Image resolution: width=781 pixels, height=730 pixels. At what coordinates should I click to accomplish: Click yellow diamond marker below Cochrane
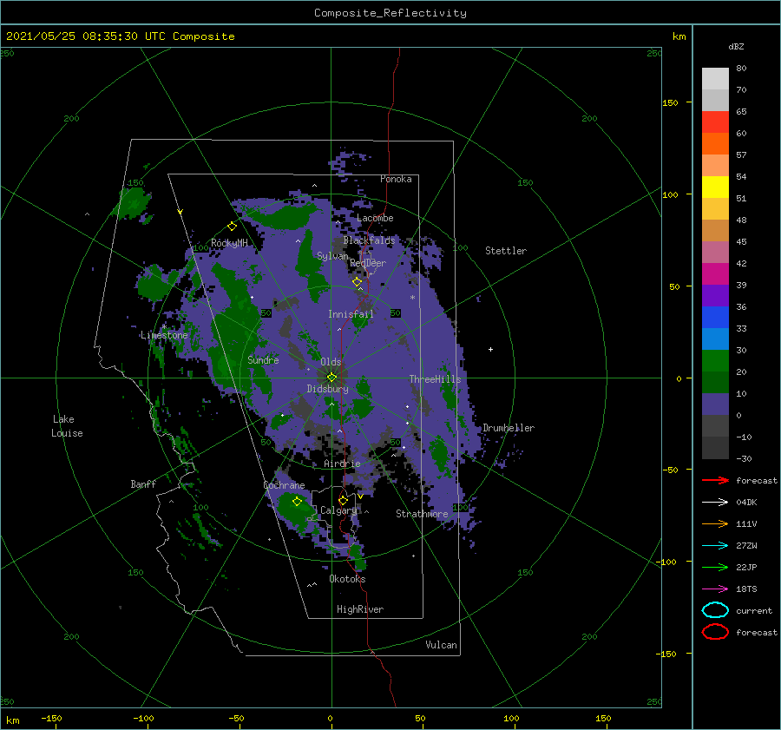pyautogui.click(x=297, y=502)
